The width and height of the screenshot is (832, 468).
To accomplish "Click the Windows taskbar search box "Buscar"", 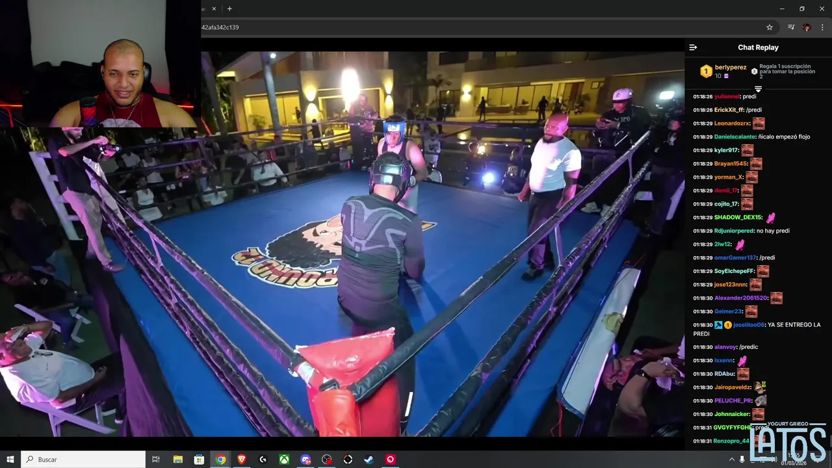I will coord(83,460).
